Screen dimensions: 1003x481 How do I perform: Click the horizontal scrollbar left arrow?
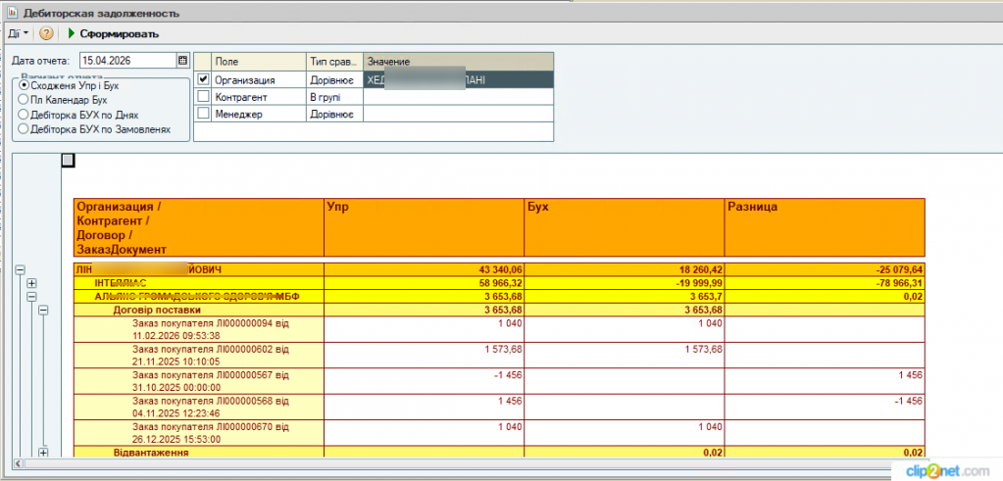pyautogui.click(x=18, y=463)
